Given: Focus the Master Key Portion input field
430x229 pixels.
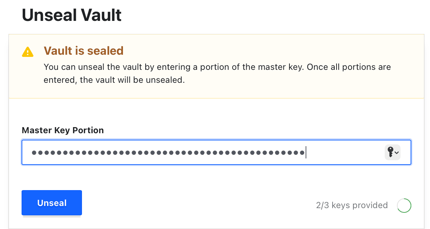Looking at the screenshot, I should pos(180,152).
